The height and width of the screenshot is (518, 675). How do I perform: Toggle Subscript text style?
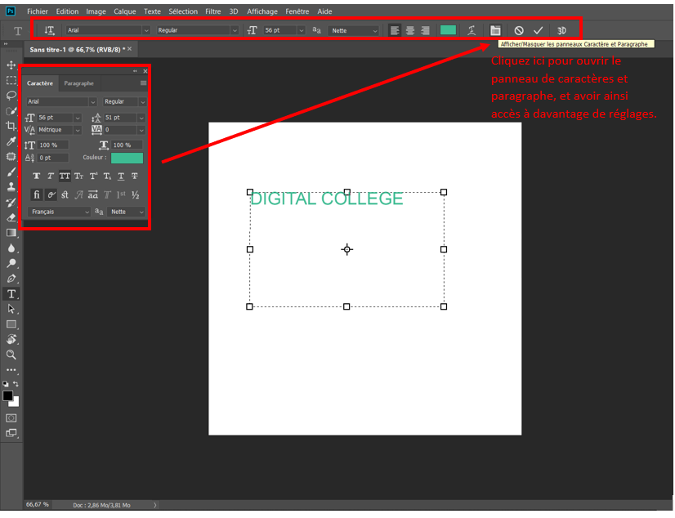tap(107, 176)
